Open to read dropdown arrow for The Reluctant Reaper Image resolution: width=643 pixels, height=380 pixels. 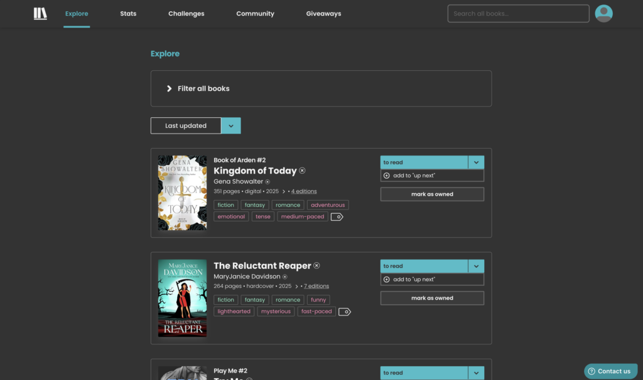point(476,266)
